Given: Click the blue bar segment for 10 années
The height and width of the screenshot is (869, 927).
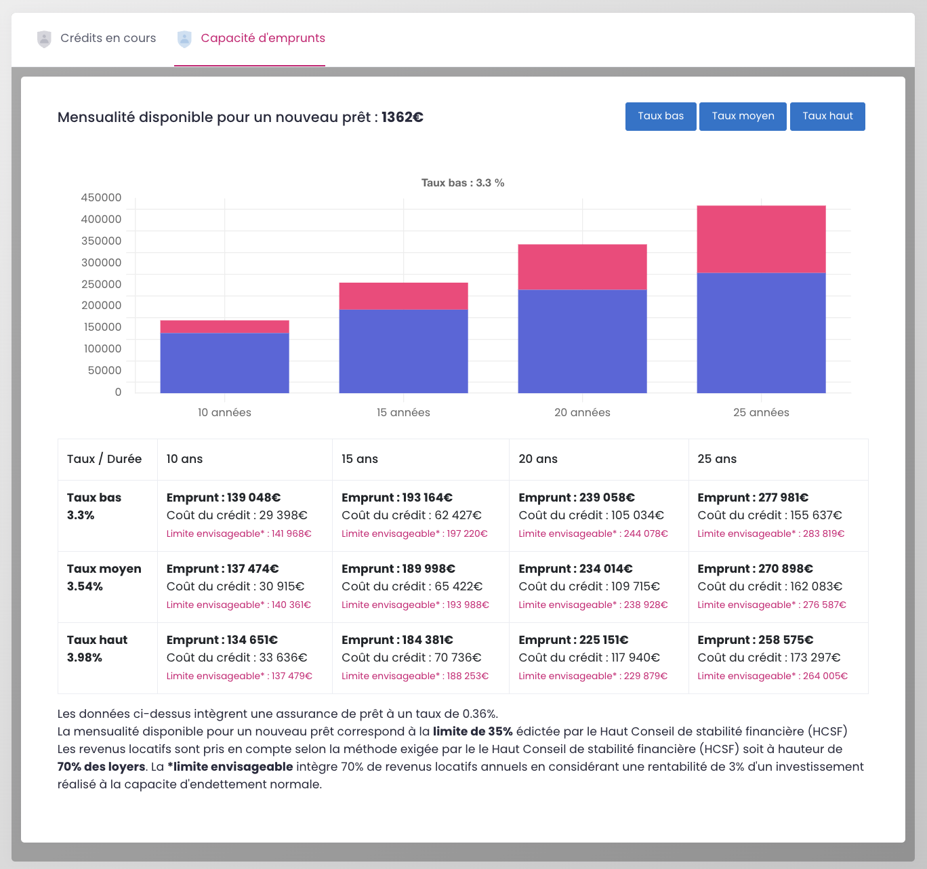Looking at the screenshot, I should pos(224,363).
